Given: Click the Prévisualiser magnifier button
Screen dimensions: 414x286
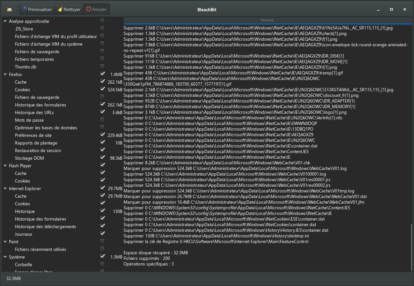Looking at the screenshot, I should coord(37,9).
